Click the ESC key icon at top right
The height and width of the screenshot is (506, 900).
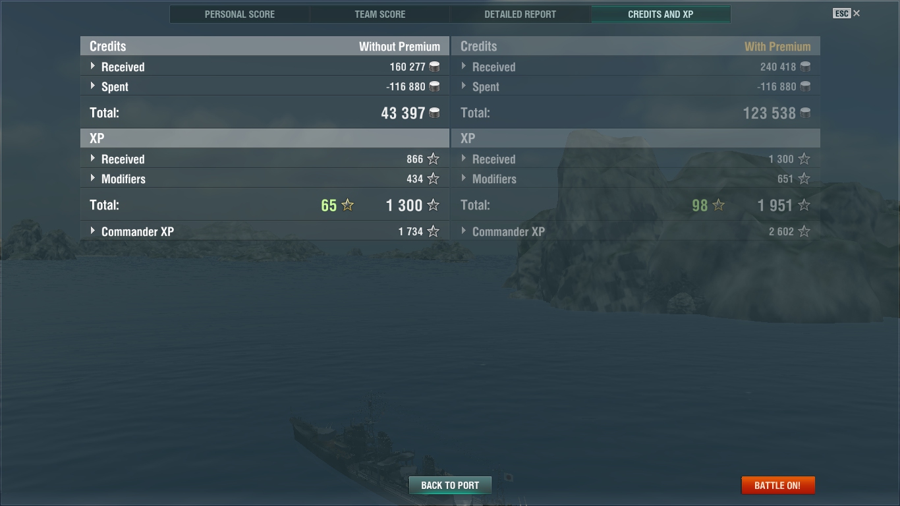[x=841, y=13]
